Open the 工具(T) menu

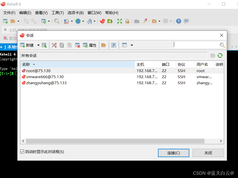tap(58, 13)
